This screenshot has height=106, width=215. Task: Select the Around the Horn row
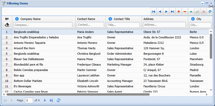[x=106, y=48]
